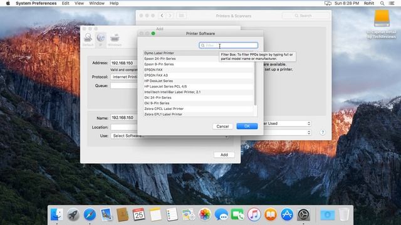Select EPSON FAX A3
This screenshot has height=225, width=401.
click(199, 75)
